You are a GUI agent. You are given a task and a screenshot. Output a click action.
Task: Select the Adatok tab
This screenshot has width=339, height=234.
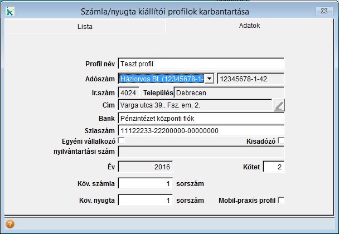249,26
